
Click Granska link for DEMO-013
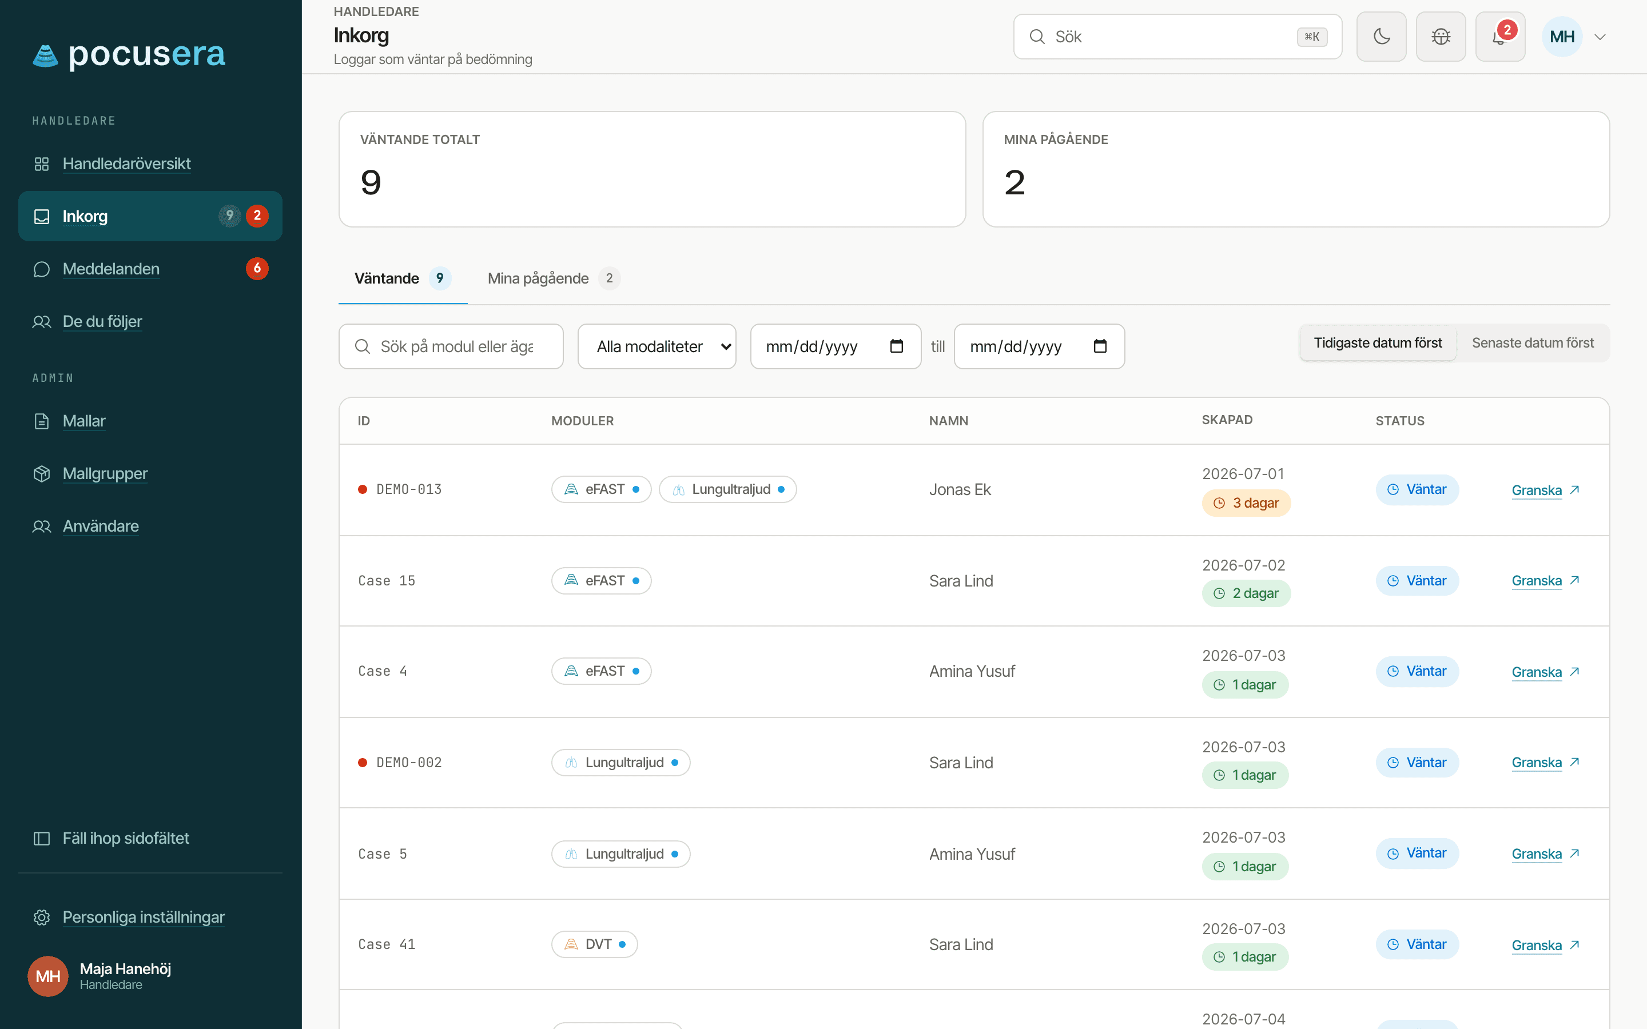[x=1545, y=490]
